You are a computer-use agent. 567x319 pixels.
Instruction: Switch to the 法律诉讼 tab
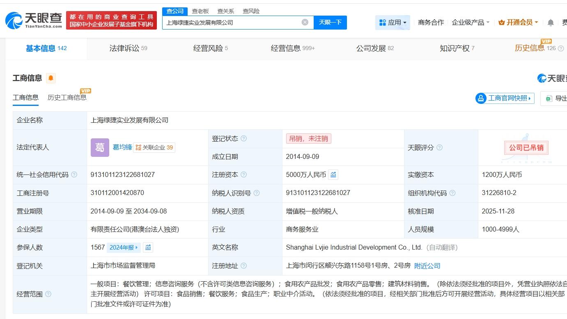[125, 48]
